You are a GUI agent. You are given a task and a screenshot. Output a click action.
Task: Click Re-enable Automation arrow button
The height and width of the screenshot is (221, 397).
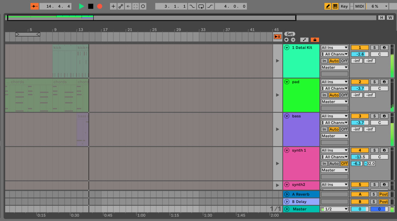coord(128,6)
